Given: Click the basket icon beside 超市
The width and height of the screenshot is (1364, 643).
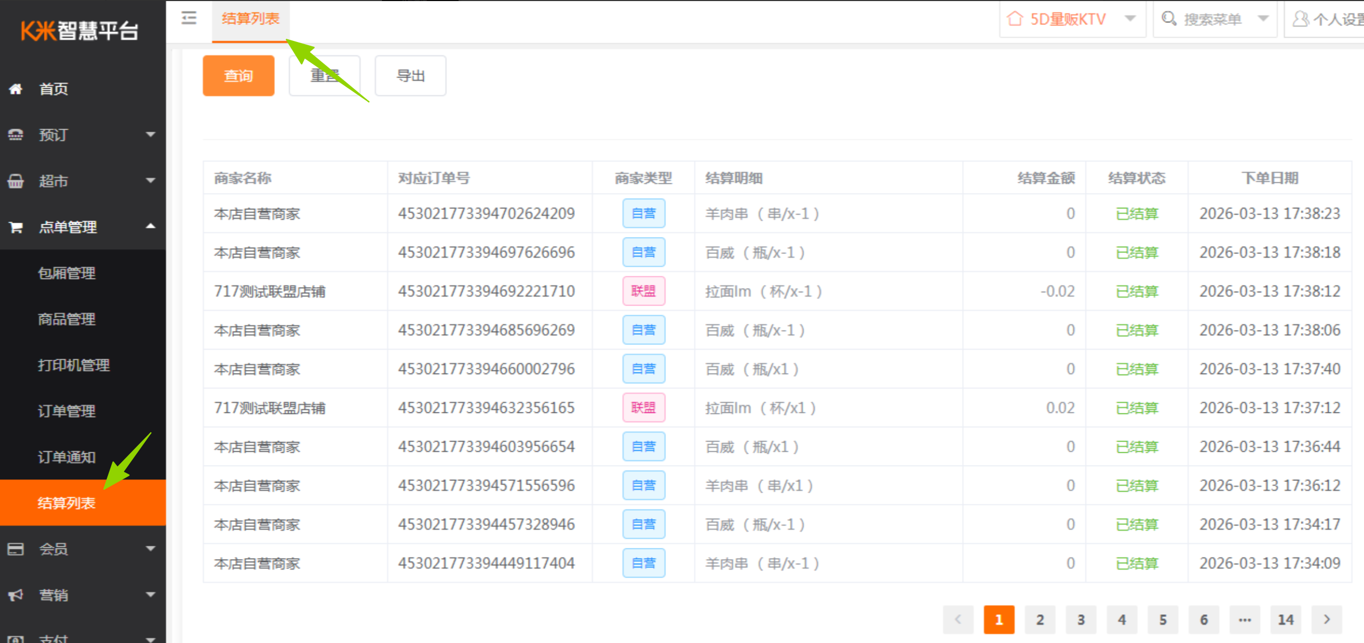Looking at the screenshot, I should pyautogui.click(x=16, y=181).
